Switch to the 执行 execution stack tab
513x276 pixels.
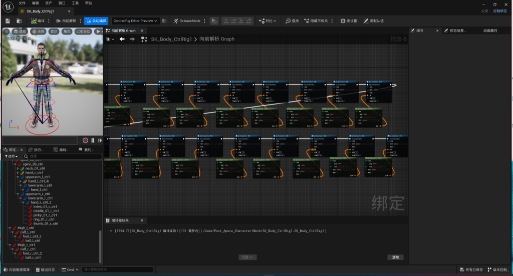(x=36, y=150)
